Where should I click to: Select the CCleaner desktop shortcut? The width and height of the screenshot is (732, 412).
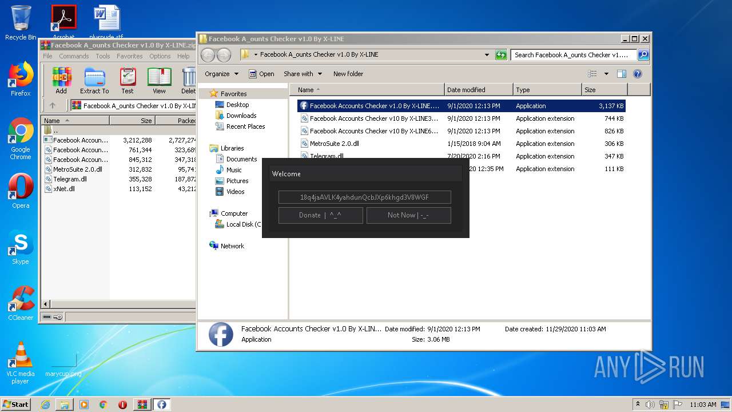pos(21,303)
